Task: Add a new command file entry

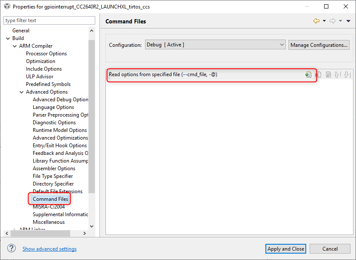Action: (308, 74)
